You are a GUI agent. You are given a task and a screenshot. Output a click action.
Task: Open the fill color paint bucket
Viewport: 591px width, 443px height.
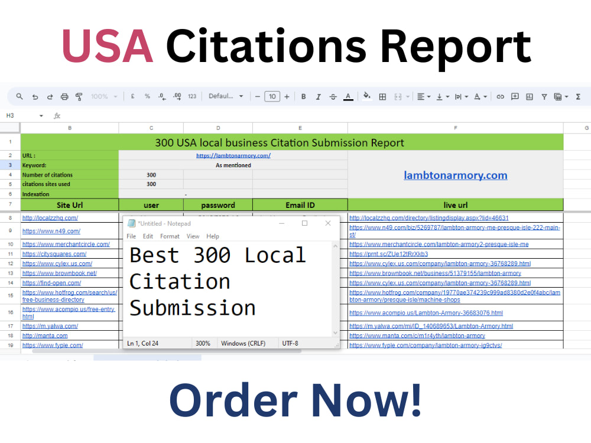coord(366,96)
